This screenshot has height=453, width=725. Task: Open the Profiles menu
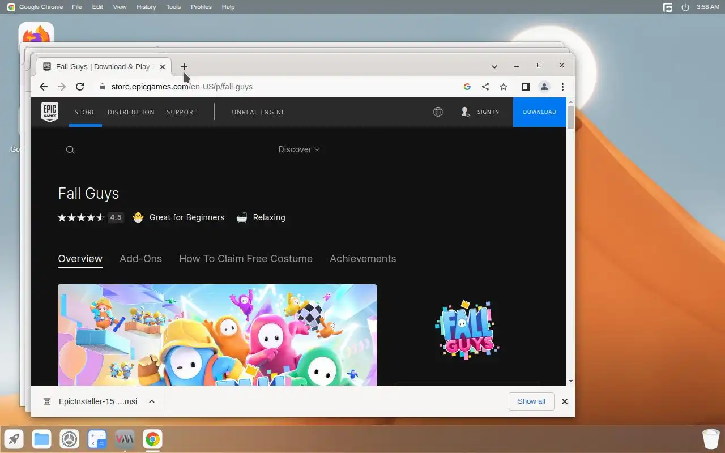click(201, 7)
